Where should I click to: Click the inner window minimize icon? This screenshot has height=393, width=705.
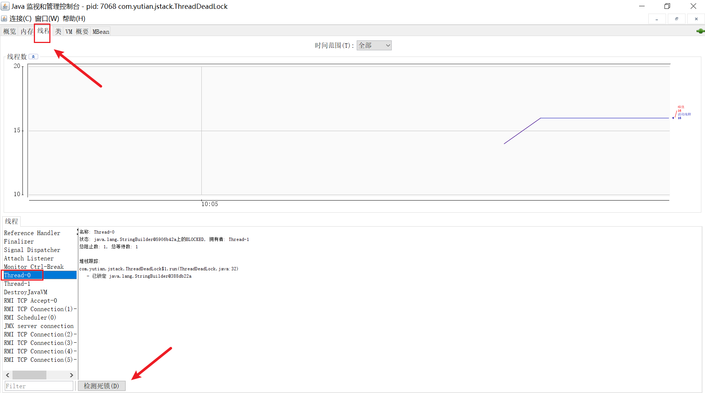657,19
